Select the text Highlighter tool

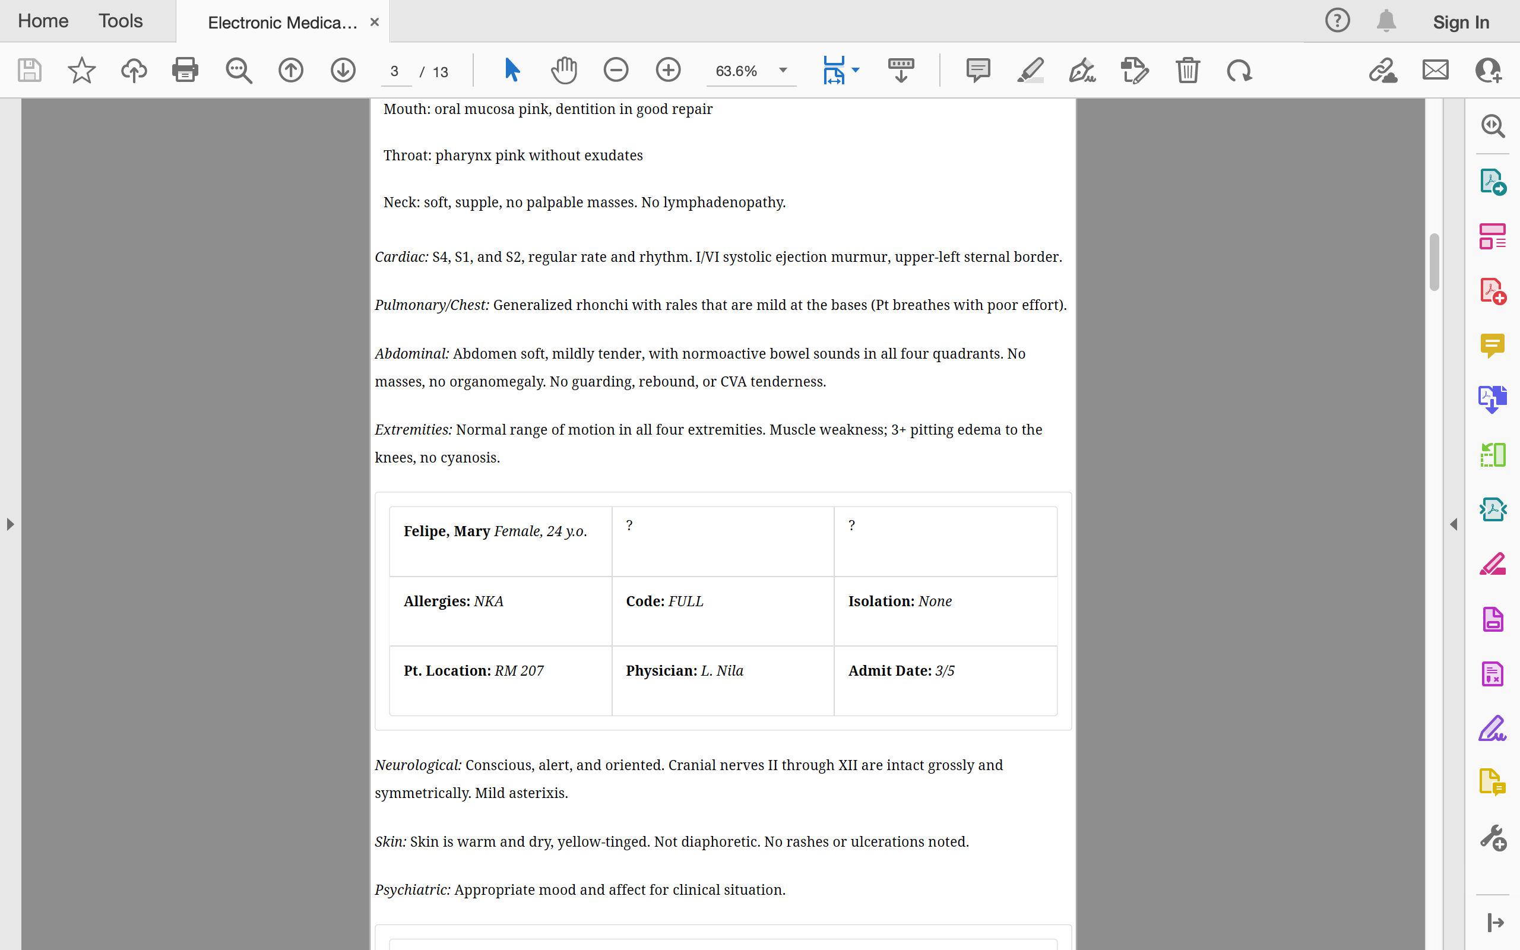tap(1030, 69)
